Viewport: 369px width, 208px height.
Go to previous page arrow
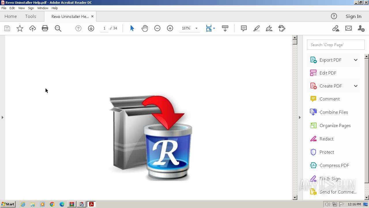[78, 28]
